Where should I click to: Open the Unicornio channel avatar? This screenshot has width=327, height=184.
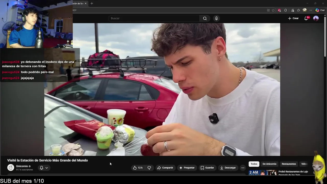(x=11, y=168)
